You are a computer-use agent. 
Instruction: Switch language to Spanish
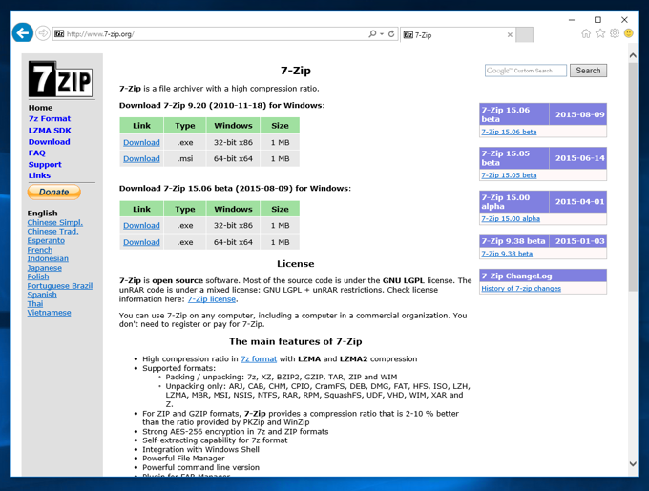(42, 295)
